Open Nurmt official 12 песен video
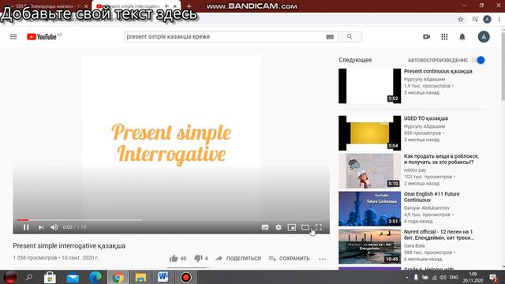The image size is (505, 284). pos(439,234)
